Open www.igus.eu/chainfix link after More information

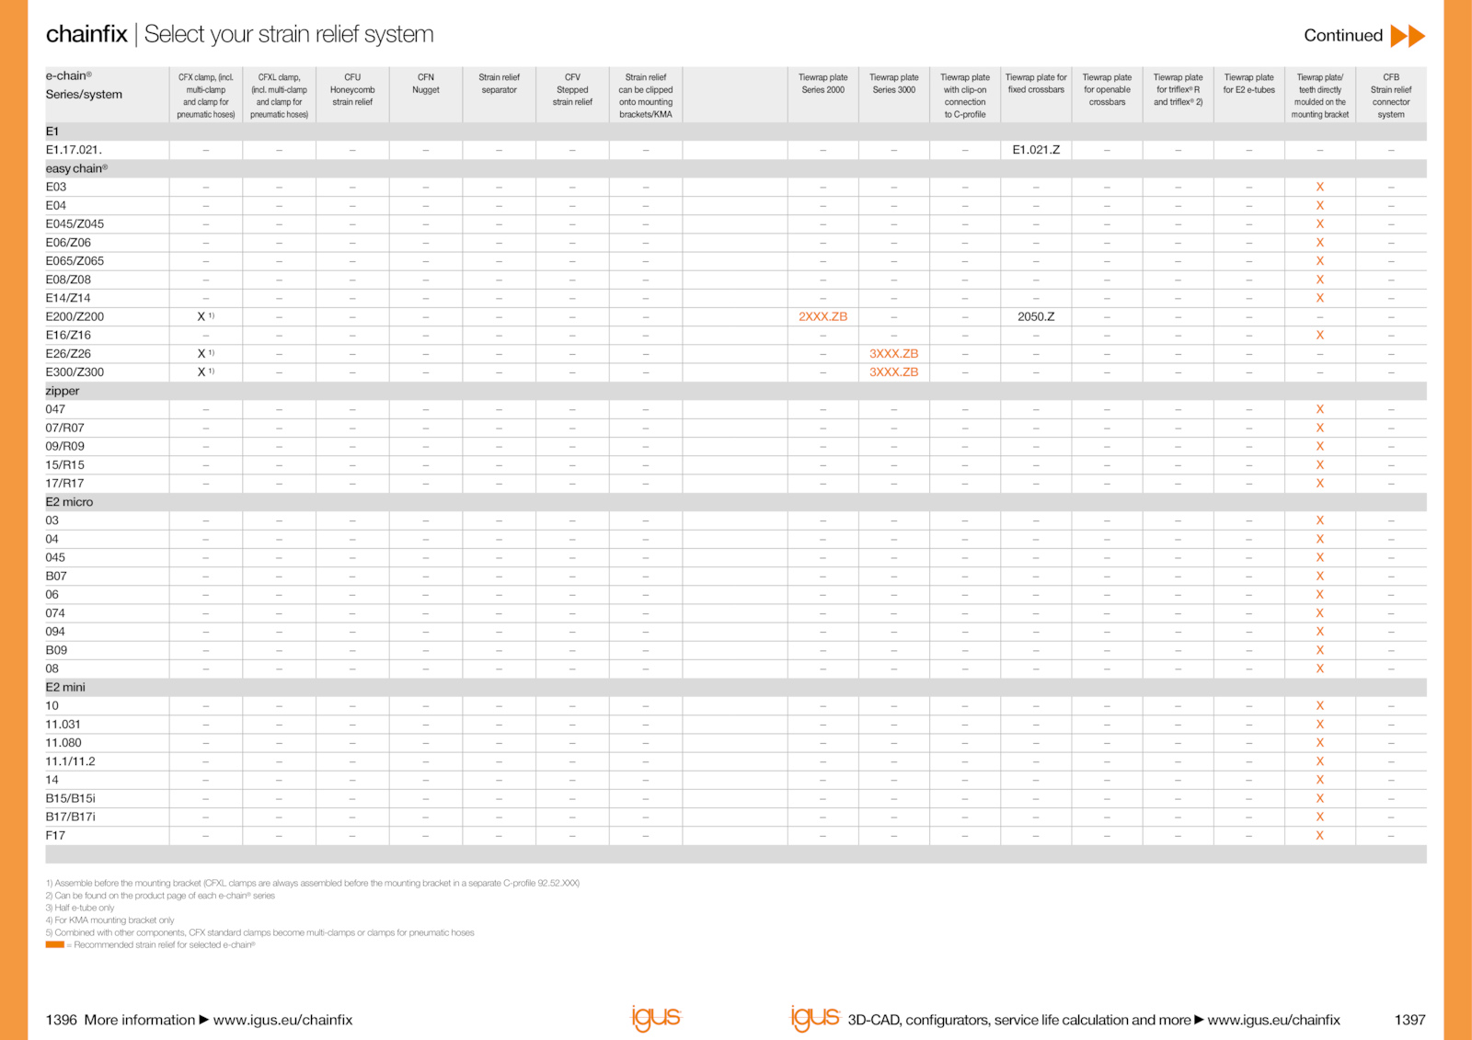pos(282,1020)
